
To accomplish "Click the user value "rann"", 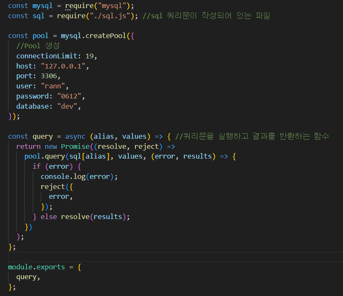I will coord(53,86).
